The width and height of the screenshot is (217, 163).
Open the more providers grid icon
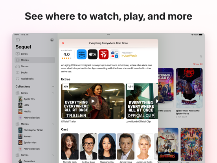coord(114,54)
